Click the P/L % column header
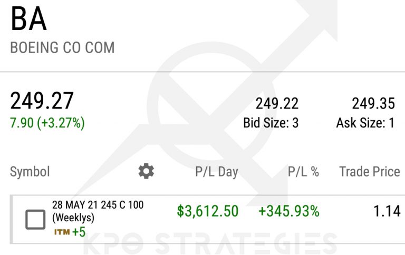Image resolution: width=405 pixels, height=255 pixels. [x=303, y=171]
